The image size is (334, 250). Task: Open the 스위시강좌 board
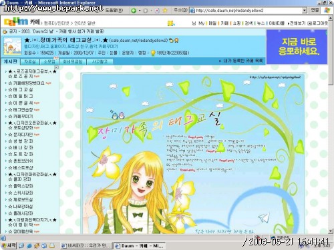(x=21, y=193)
